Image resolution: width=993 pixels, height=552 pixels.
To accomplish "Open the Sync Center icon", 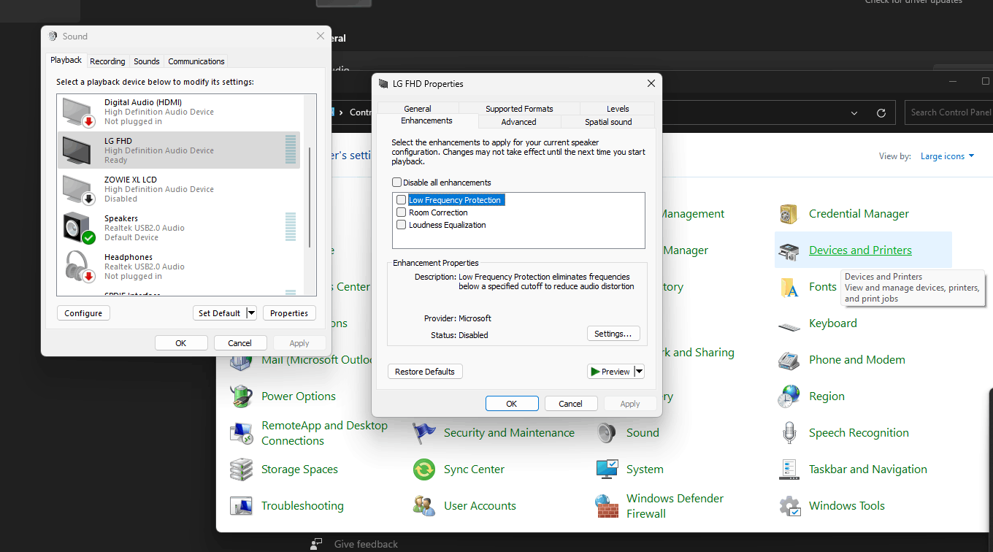I will pyautogui.click(x=423, y=469).
